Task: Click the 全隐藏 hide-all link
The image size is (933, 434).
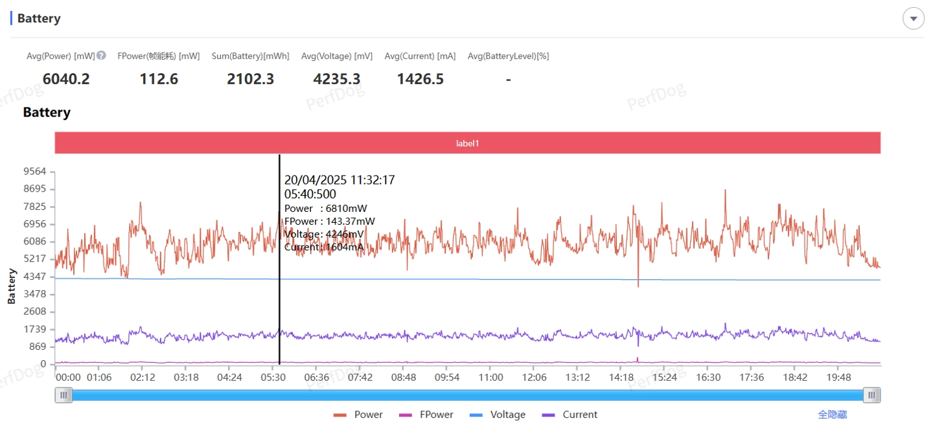Action: point(832,415)
